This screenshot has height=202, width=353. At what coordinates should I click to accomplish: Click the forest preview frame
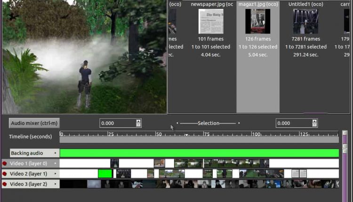pyautogui.click(x=84, y=57)
